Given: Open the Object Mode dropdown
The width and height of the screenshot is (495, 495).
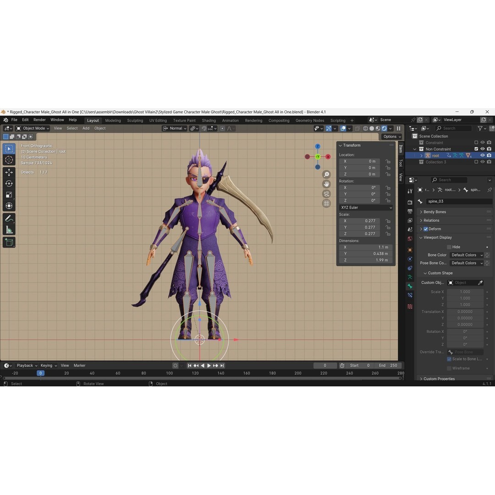Looking at the screenshot, I should pyautogui.click(x=33, y=128).
